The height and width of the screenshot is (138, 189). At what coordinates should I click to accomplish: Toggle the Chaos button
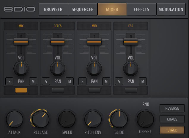172,119
